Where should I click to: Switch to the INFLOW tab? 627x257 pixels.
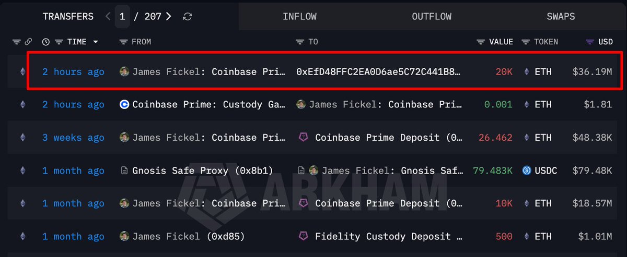299,16
